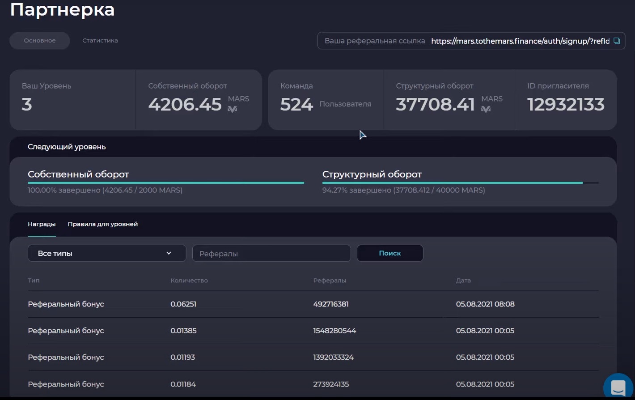Switch to the Основное tab
Viewport: 635px width, 400px height.
click(x=40, y=40)
